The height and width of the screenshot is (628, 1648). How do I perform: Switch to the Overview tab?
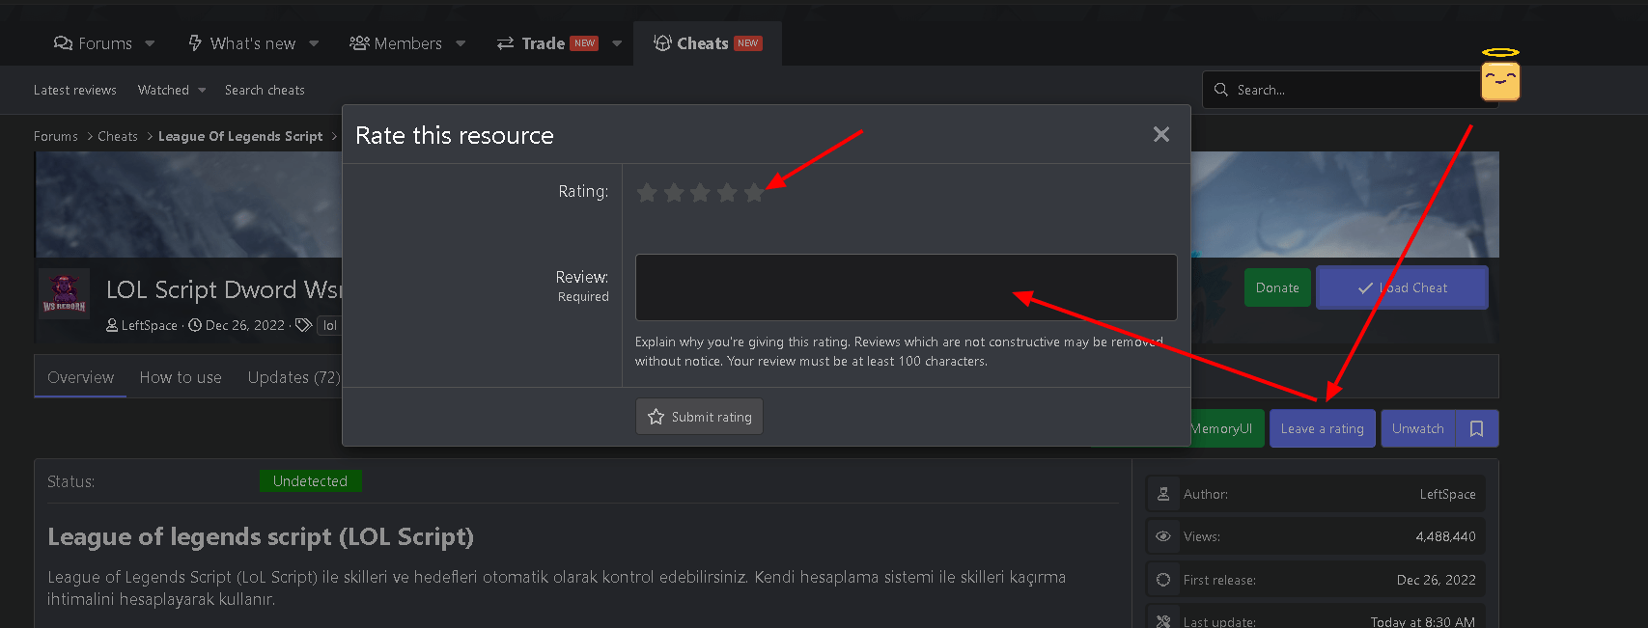[80, 377]
